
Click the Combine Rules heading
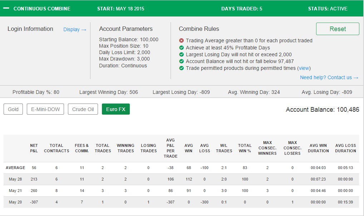coord(199,29)
